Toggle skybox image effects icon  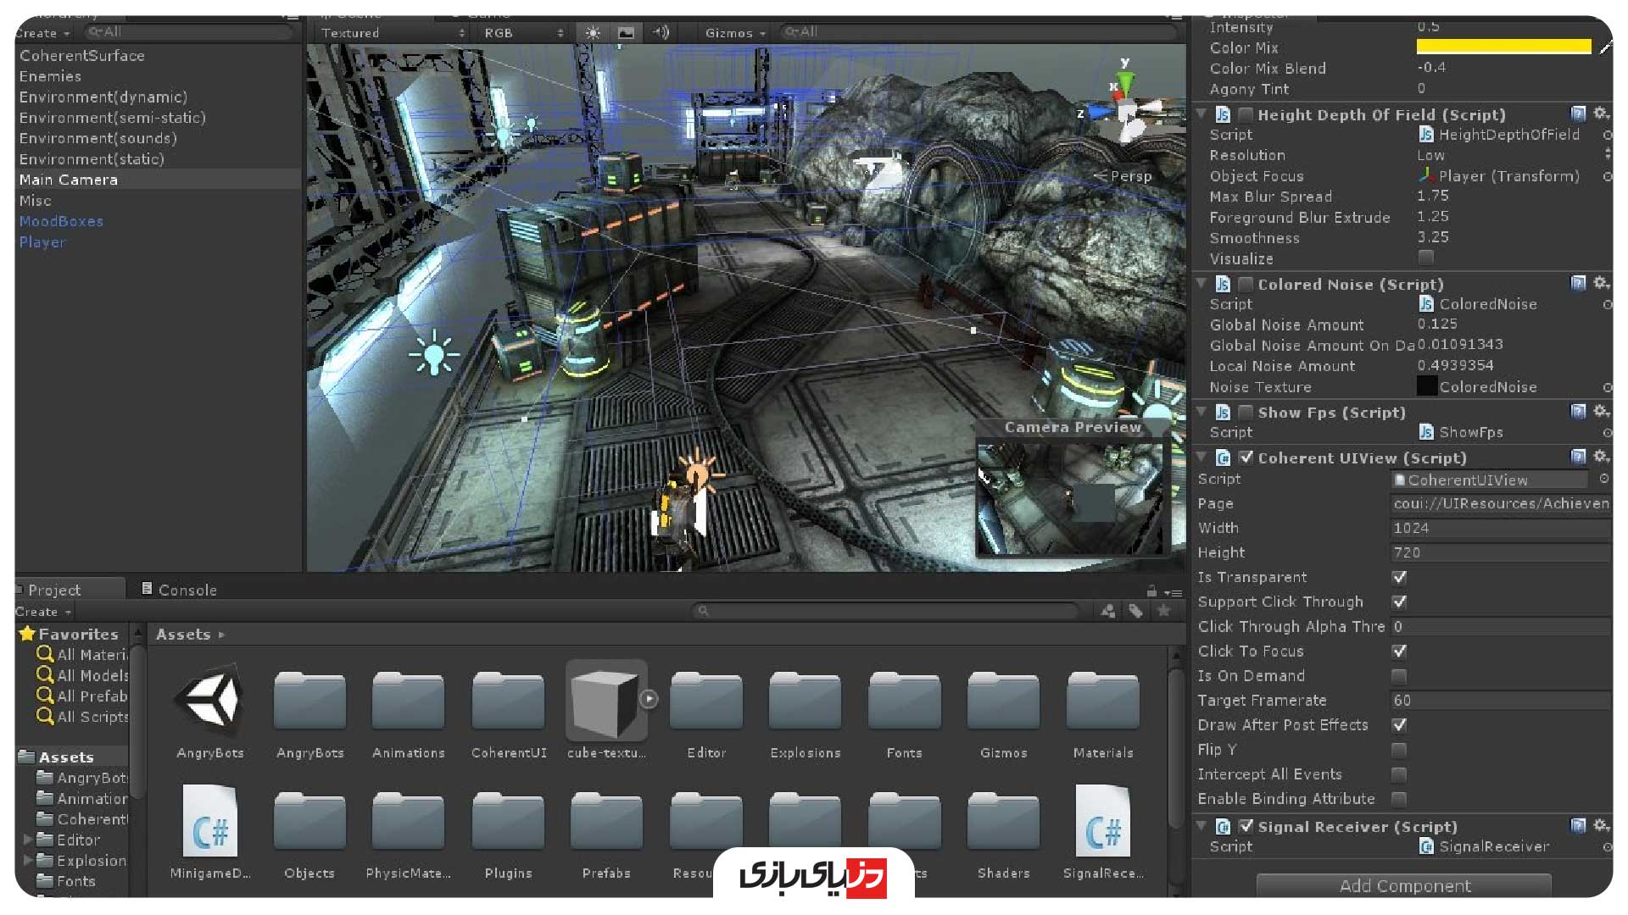pos(626,33)
